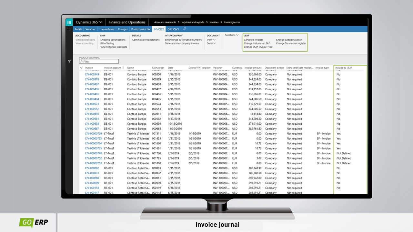Viewport: 413px width, 232px height.
Task: Open invoice CIV-00000753
Action: (x=93, y=163)
